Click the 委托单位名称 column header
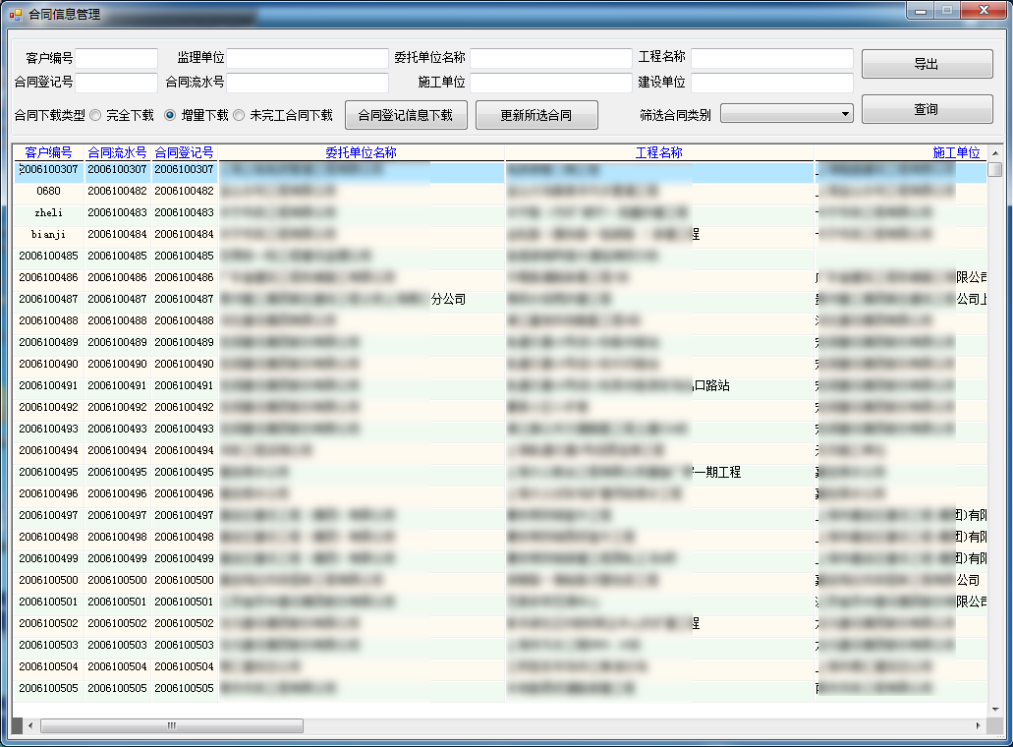This screenshot has height=747, width=1013. (361, 152)
